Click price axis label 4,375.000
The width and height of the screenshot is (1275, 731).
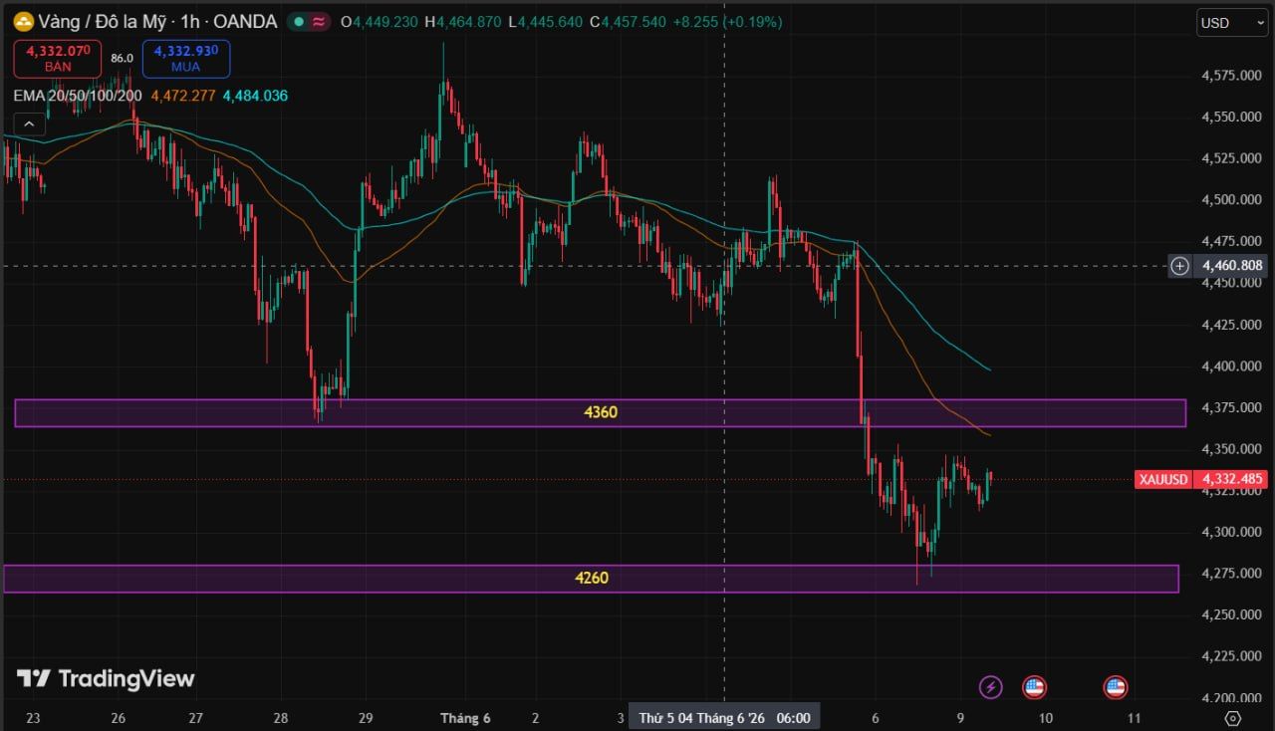(1232, 407)
